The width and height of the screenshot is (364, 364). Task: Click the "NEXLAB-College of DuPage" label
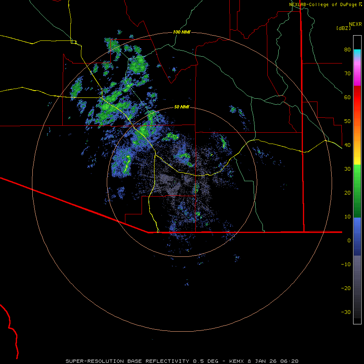point(323,4)
